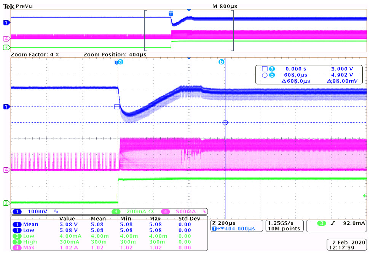Click the trigger T marker in overview window
This screenshot has width=370, height=257.
(x=171, y=14)
